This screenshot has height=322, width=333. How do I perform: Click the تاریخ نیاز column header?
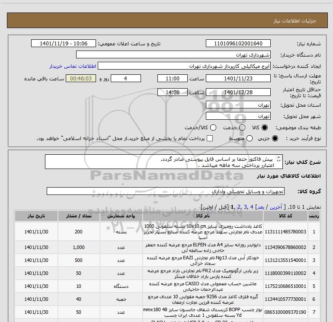pos(36,216)
